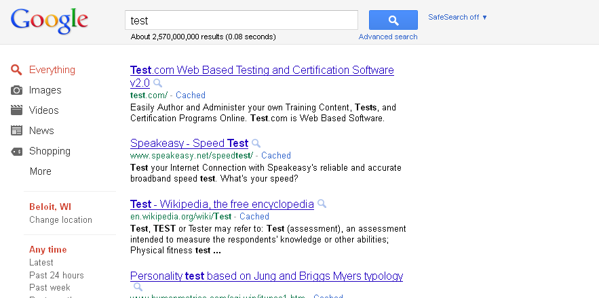This screenshot has height=298, width=599.
Task: Click the News newspaper icon
Action: 16,131
